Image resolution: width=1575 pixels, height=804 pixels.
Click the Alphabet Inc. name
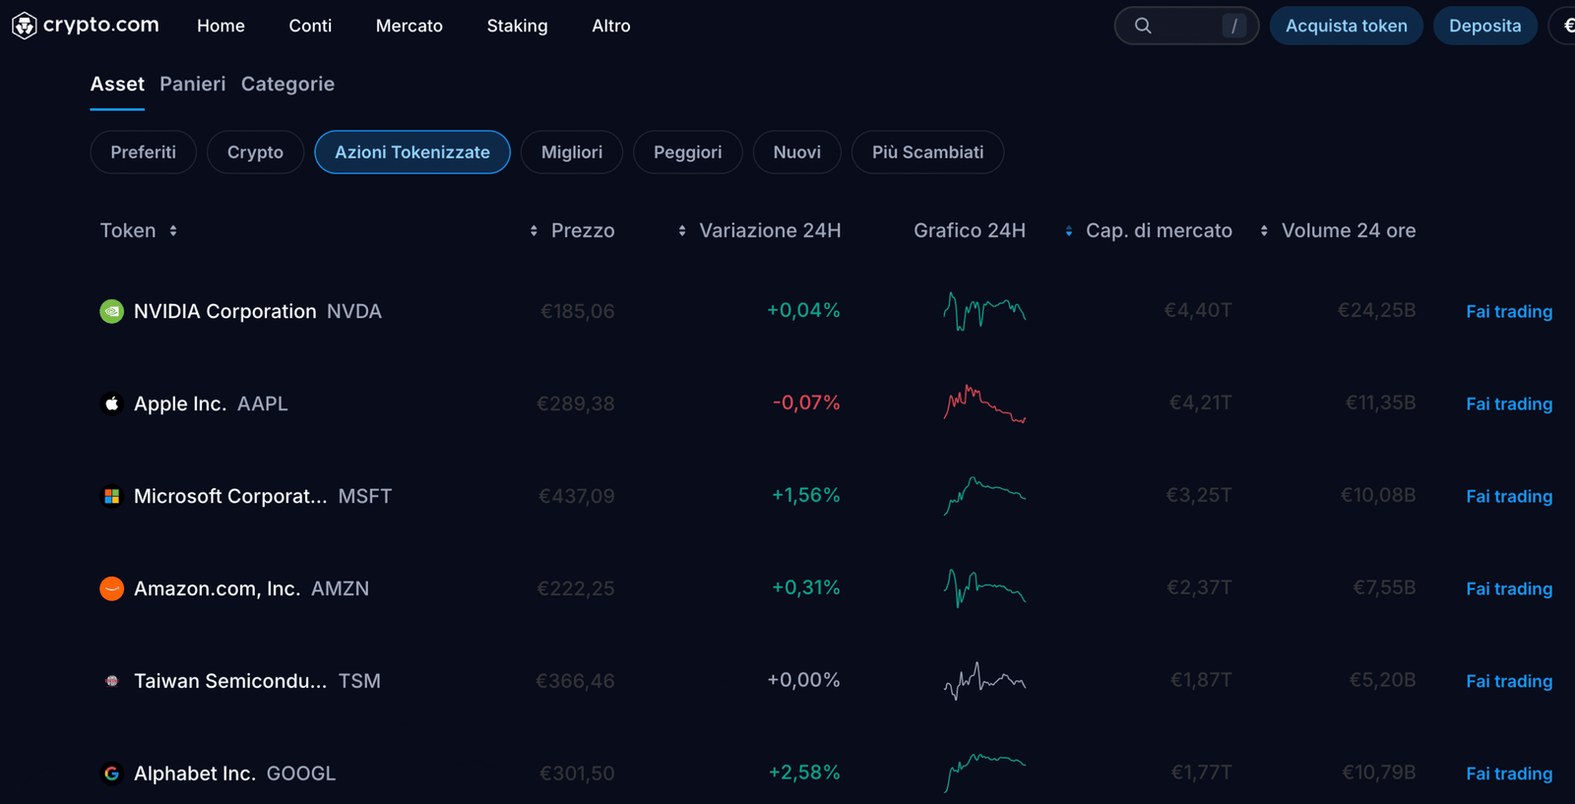click(x=195, y=773)
